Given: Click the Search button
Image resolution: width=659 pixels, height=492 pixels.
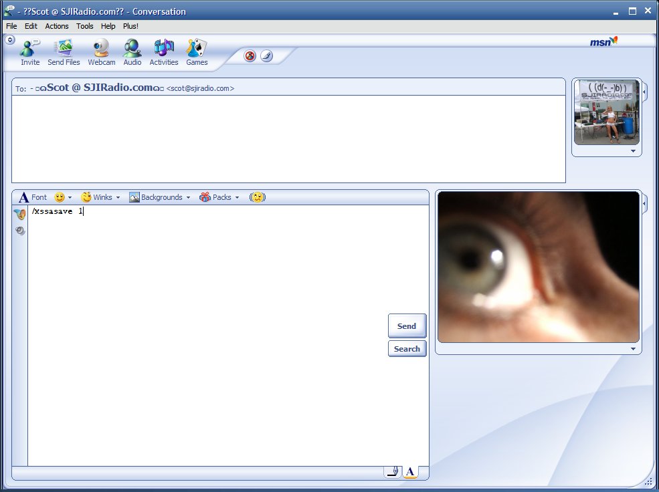Looking at the screenshot, I should tap(407, 349).
